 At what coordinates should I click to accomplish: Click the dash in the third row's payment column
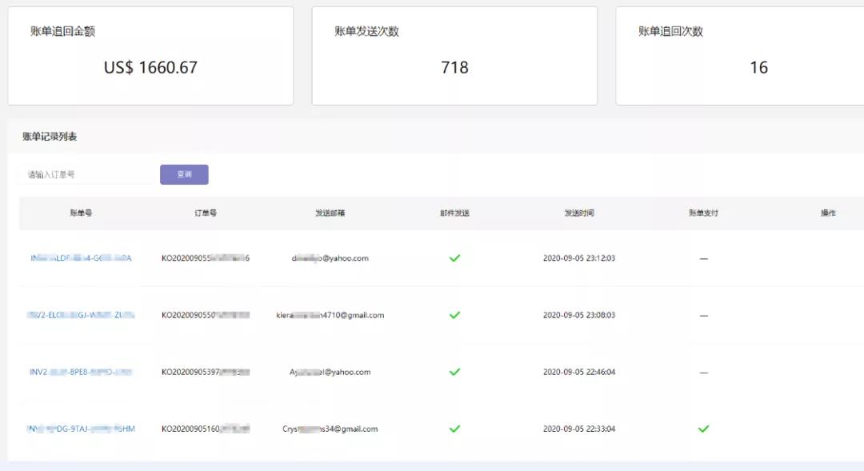[x=703, y=372]
